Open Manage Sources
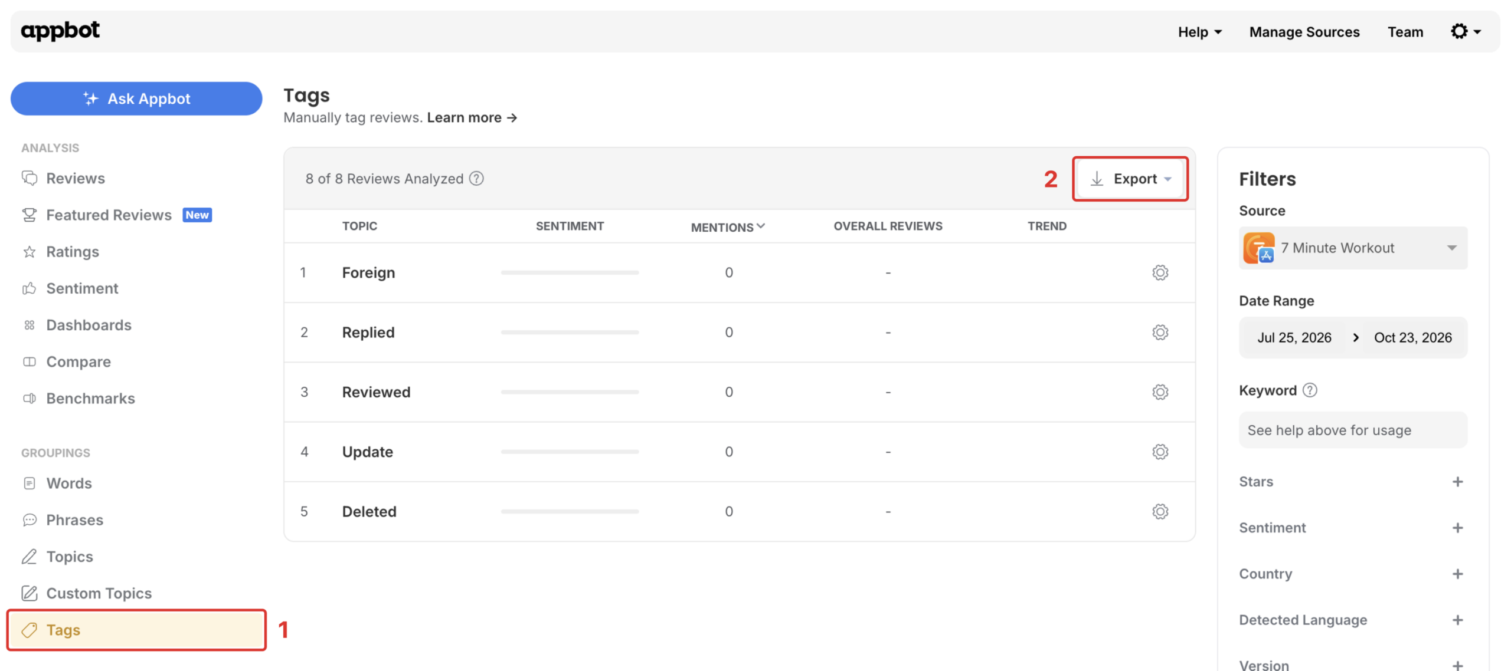Image resolution: width=1511 pixels, height=671 pixels. [x=1304, y=32]
